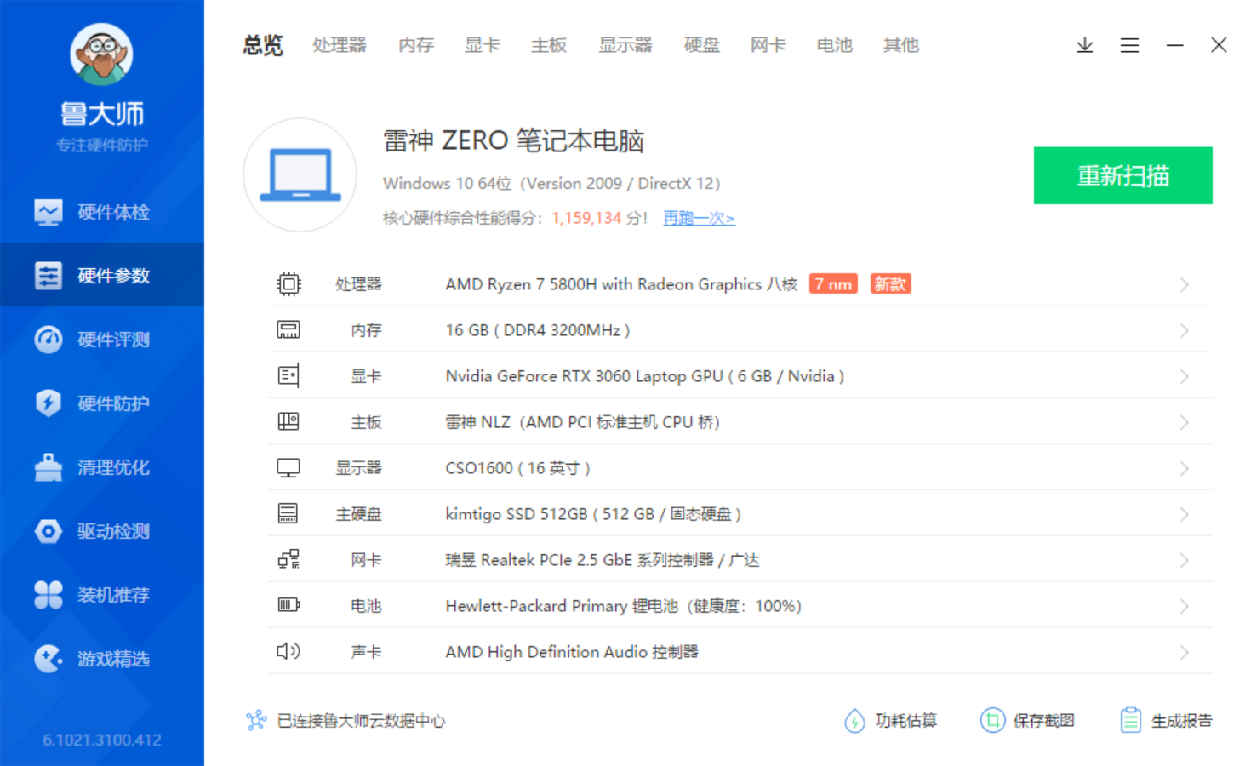The image size is (1251, 766).
Task: Click the 显示器 monitor icon
Action: [288, 468]
